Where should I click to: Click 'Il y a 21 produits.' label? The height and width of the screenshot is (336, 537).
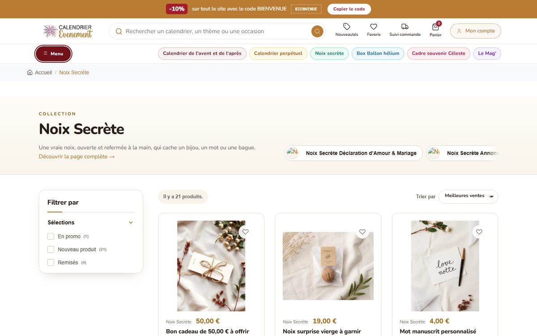183,197
